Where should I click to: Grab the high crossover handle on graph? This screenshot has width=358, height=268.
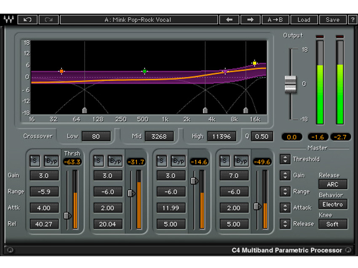coord(246,110)
